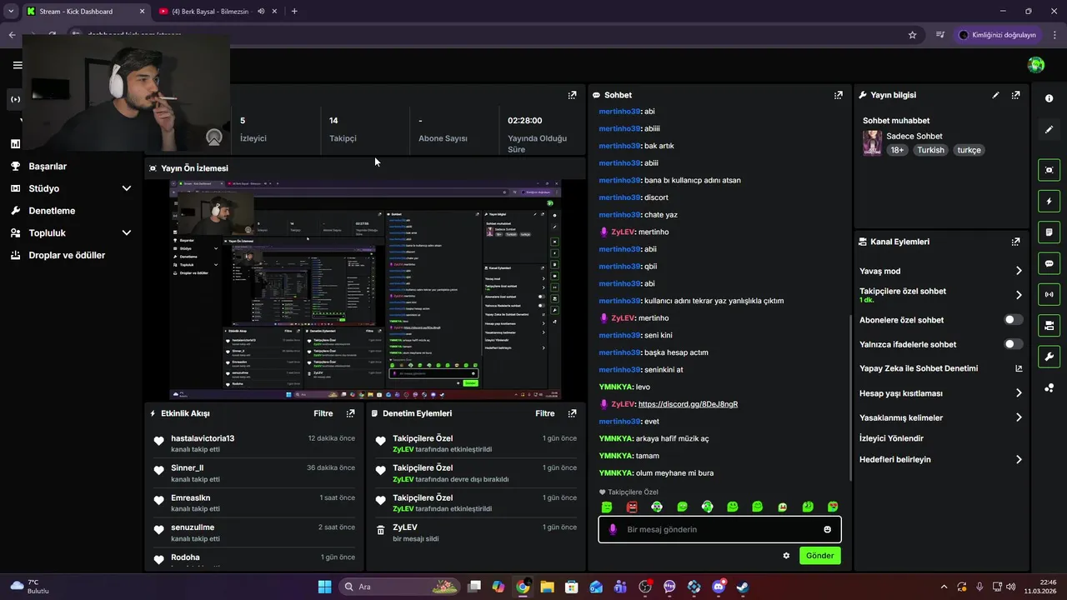Toggle the chat bubble icon in right sidebar
The width and height of the screenshot is (1067, 600).
tap(1049, 263)
